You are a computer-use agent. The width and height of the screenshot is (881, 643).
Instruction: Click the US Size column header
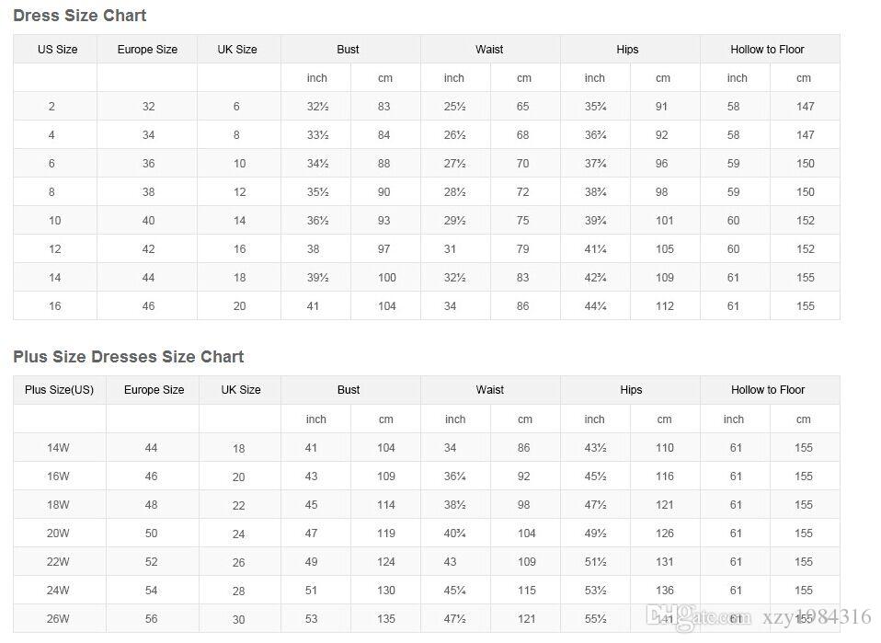[x=57, y=50]
